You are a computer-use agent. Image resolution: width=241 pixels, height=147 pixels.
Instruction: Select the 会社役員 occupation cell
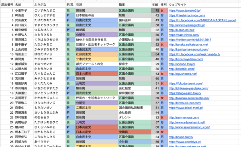coord(135,113)
